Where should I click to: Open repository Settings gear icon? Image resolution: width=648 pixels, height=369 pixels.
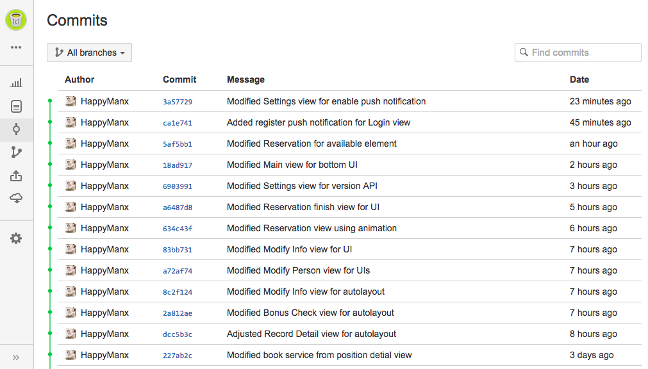[x=16, y=238]
